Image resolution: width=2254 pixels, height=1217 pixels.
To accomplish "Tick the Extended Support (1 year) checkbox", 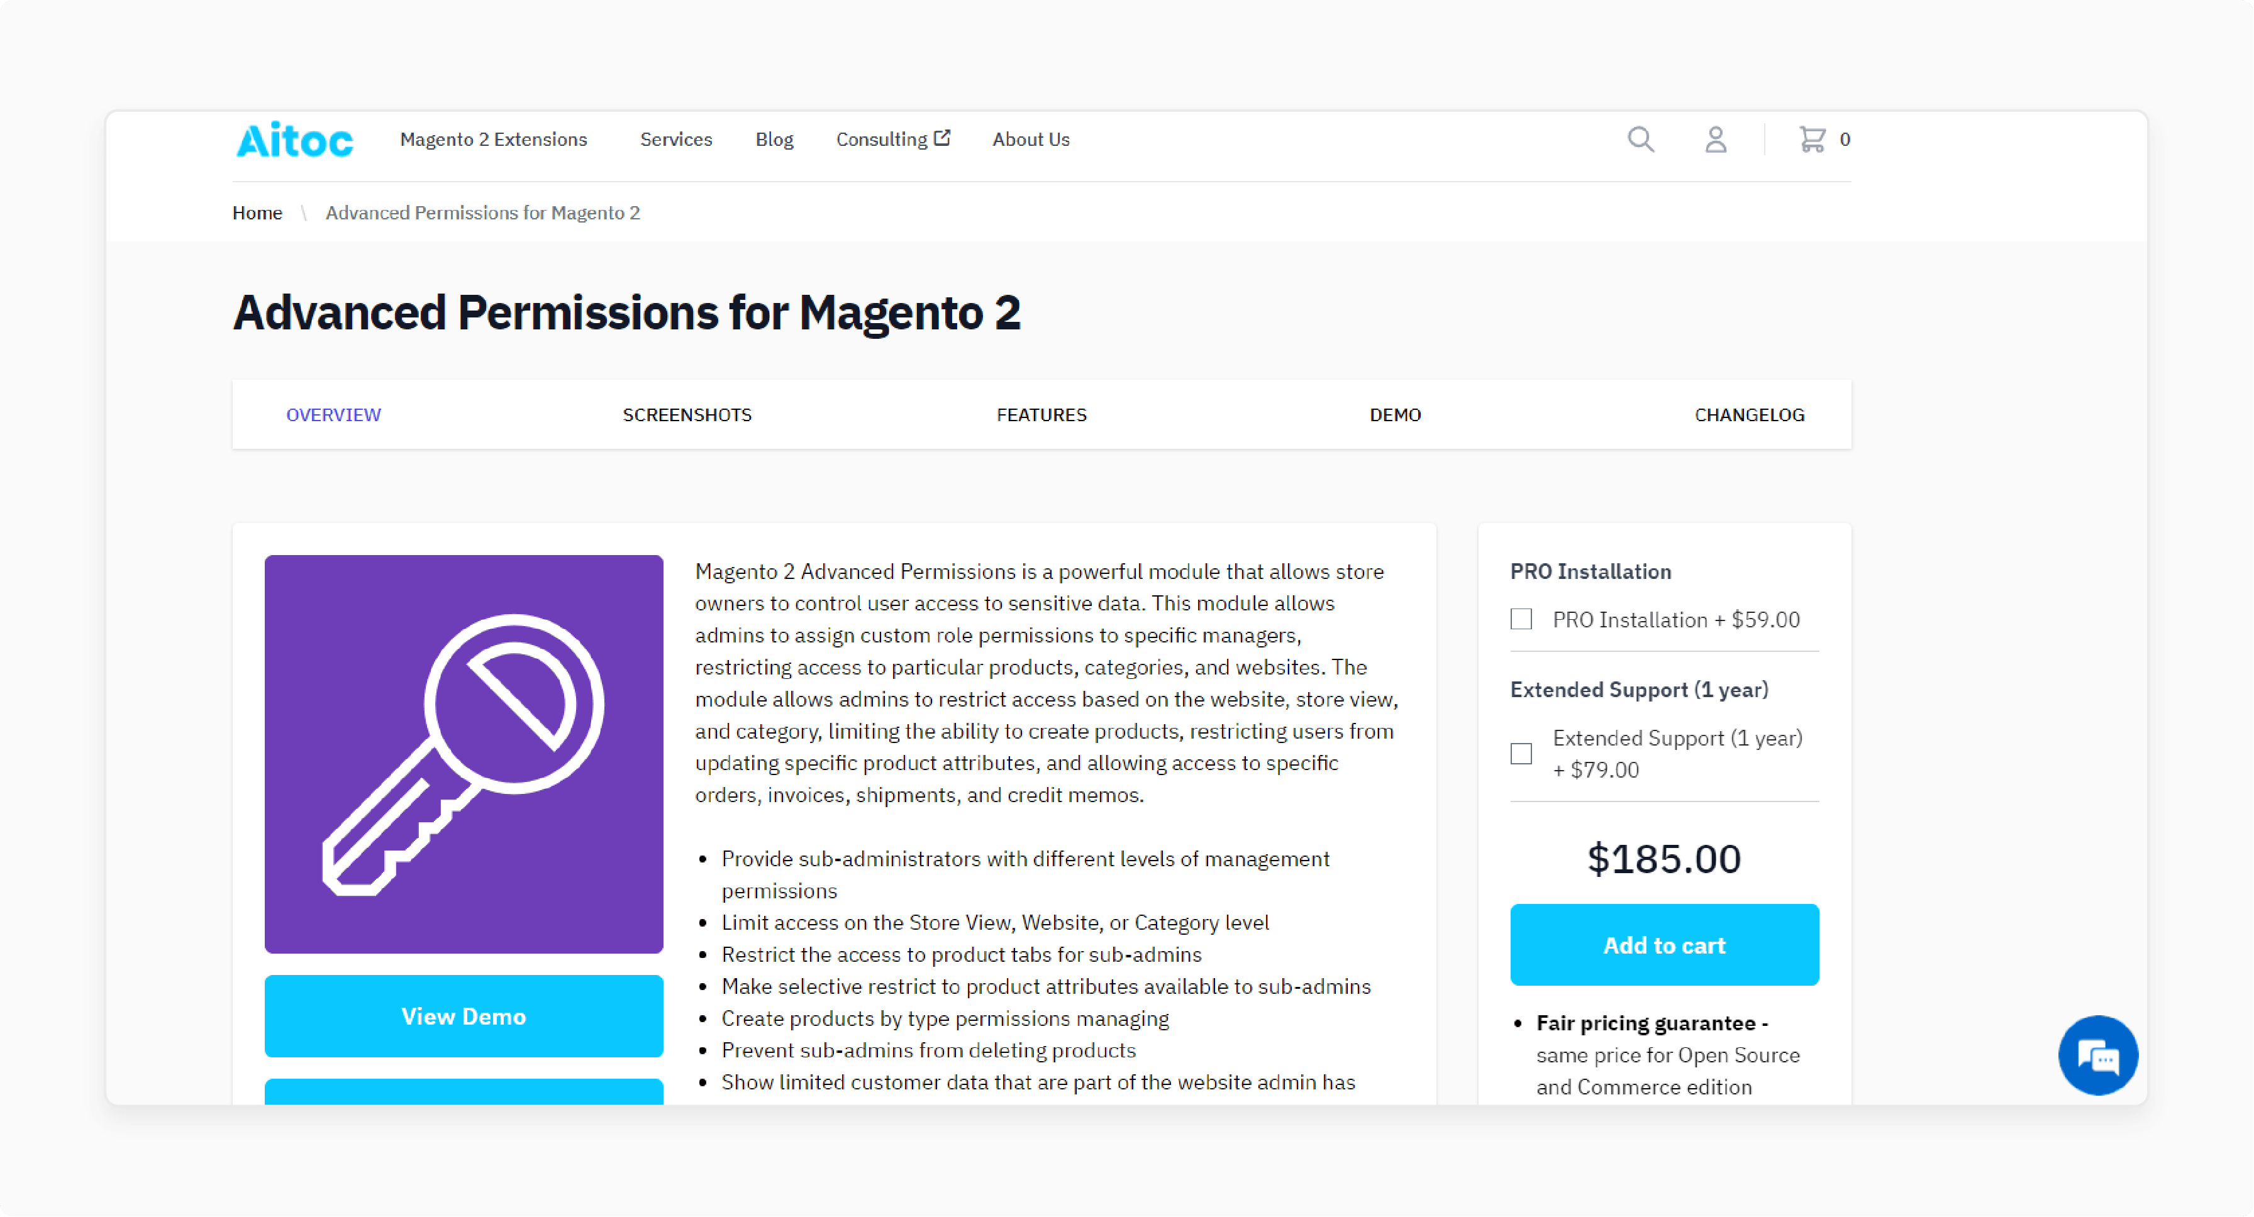I will click(x=1521, y=754).
